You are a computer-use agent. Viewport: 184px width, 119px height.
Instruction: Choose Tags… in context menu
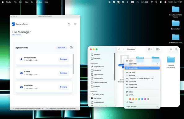click(142, 102)
